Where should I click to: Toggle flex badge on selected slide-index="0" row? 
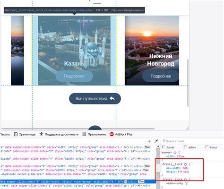[141, 181]
